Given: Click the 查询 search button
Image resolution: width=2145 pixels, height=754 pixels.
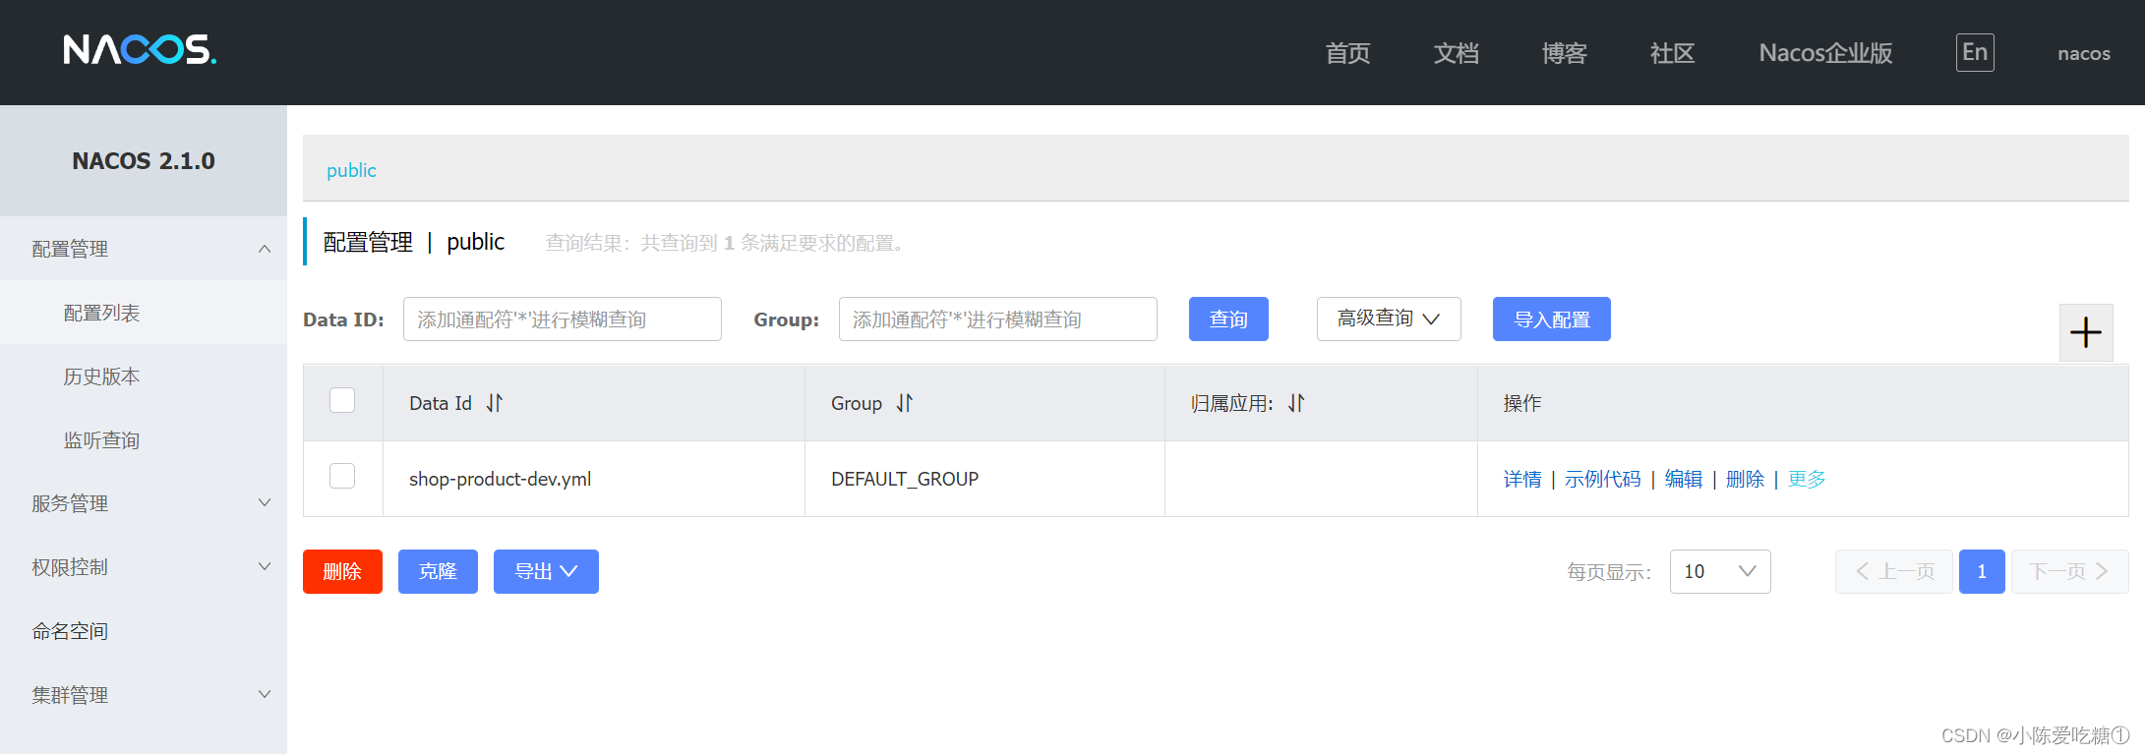Looking at the screenshot, I should coord(1228,319).
